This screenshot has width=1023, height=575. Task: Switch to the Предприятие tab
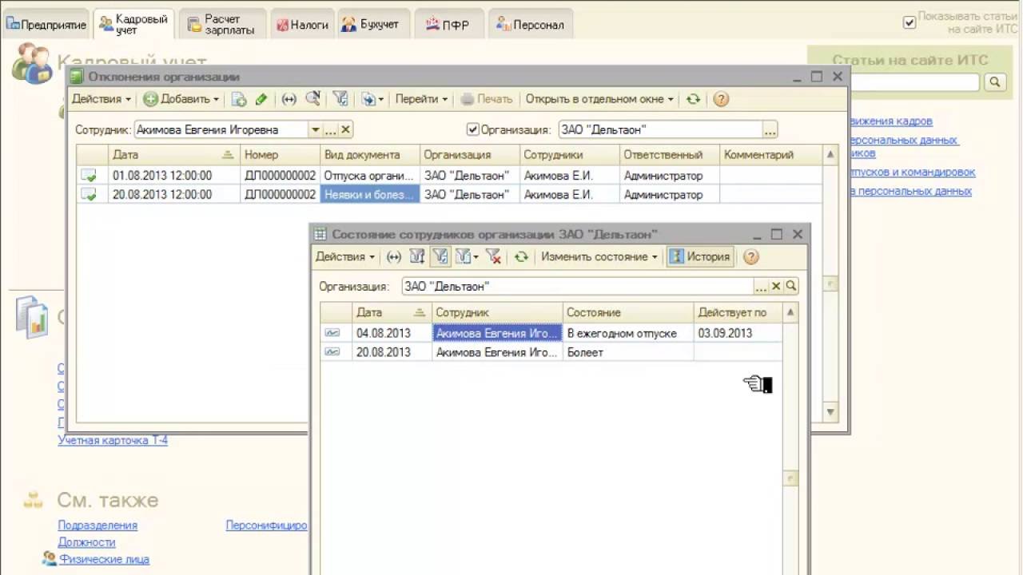[x=46, y=25]
